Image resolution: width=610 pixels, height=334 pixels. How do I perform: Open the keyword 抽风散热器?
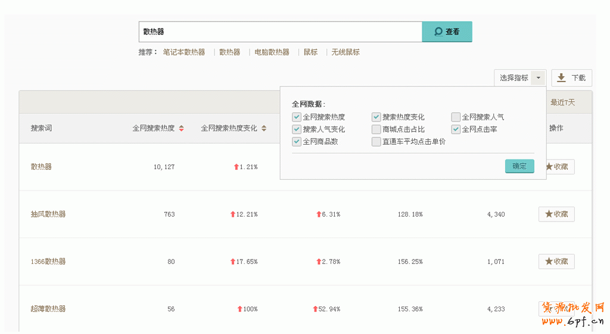(x=48, y=214)
